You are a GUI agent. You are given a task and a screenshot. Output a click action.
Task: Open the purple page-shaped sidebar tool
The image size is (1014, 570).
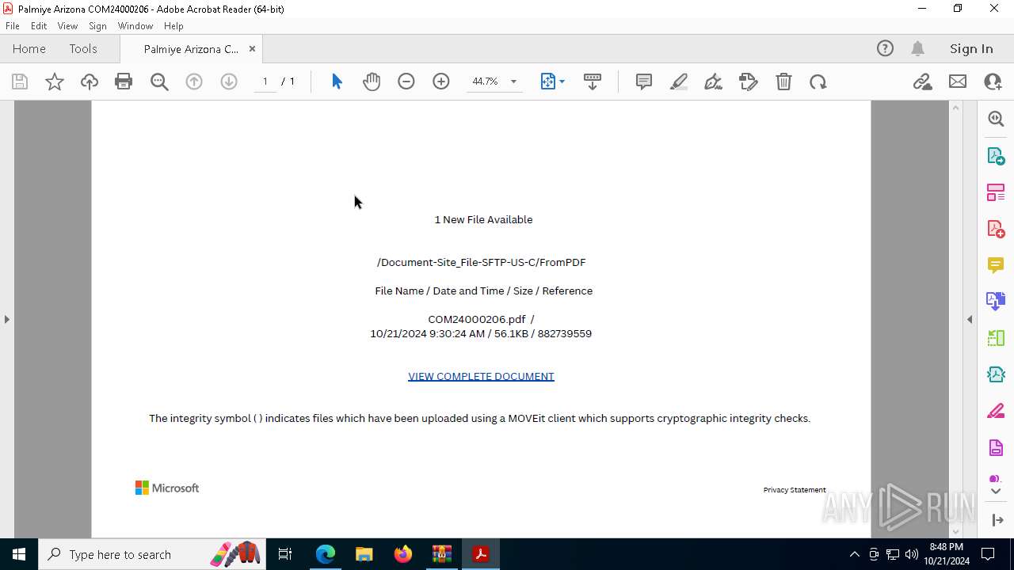click(996, 447)
